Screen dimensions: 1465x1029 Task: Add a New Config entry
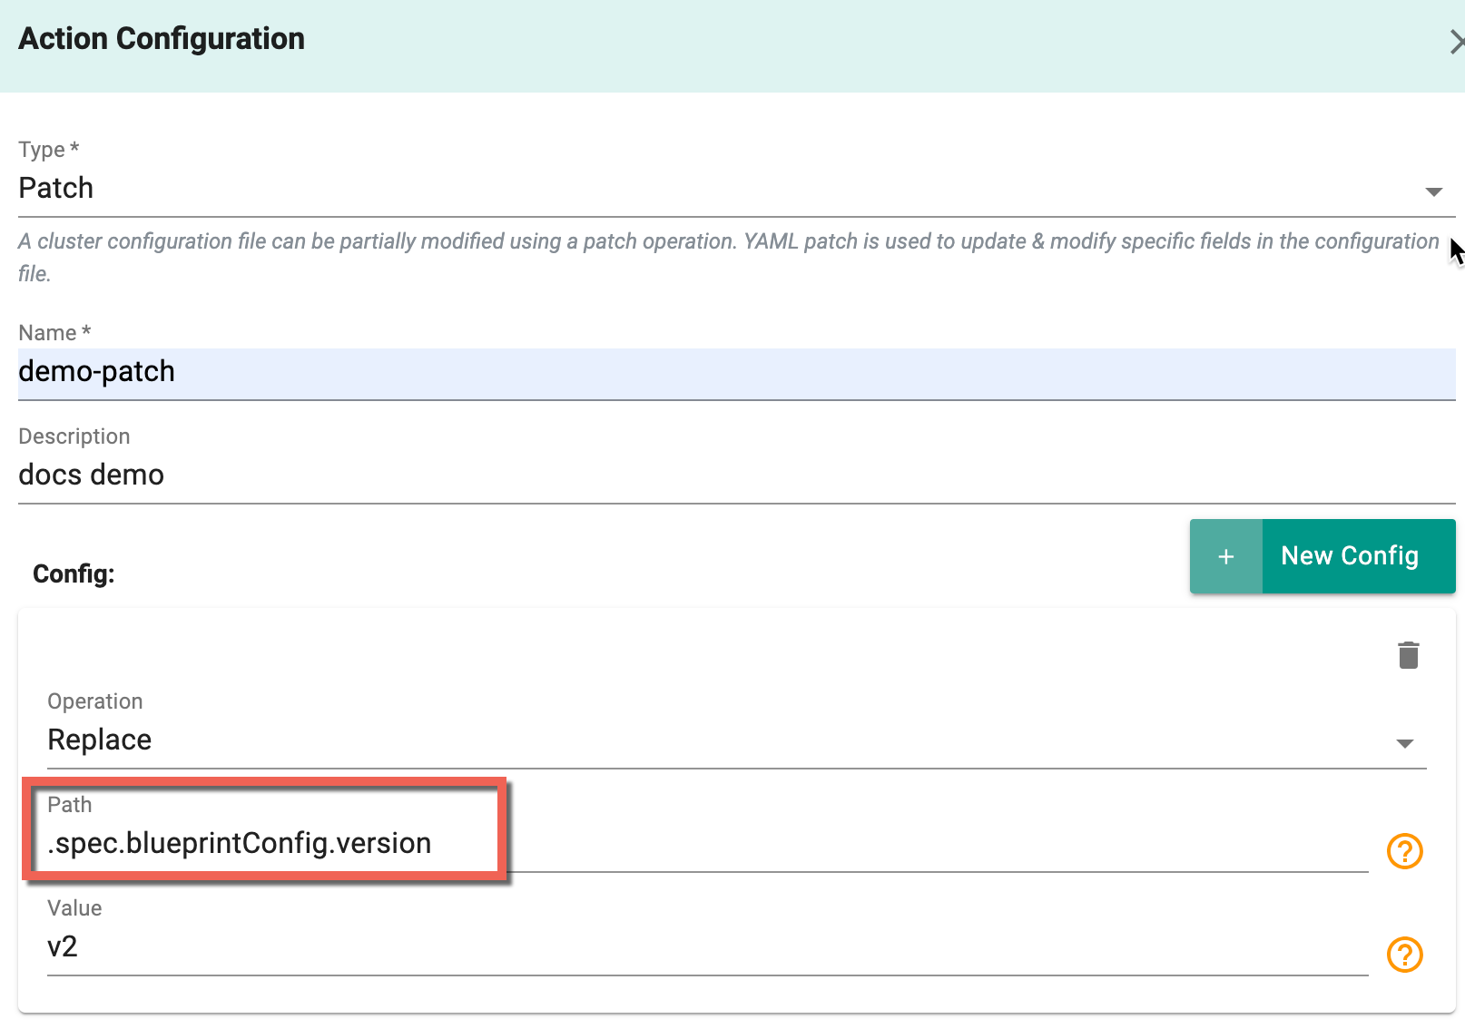(x=1322, y=556)
